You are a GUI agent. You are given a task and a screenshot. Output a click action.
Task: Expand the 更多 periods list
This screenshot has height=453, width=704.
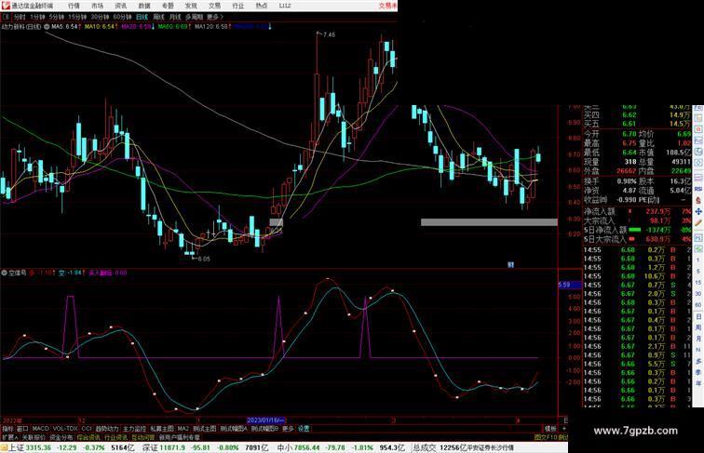tap(214, 17)
